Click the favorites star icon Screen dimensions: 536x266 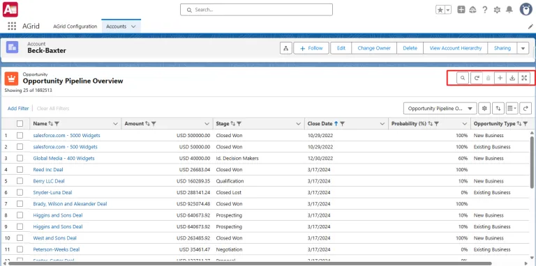(x=440, y=10)
